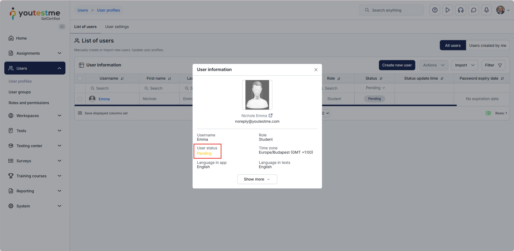
Task: Switch to User settings tab
Action: (x=117, y=27)
